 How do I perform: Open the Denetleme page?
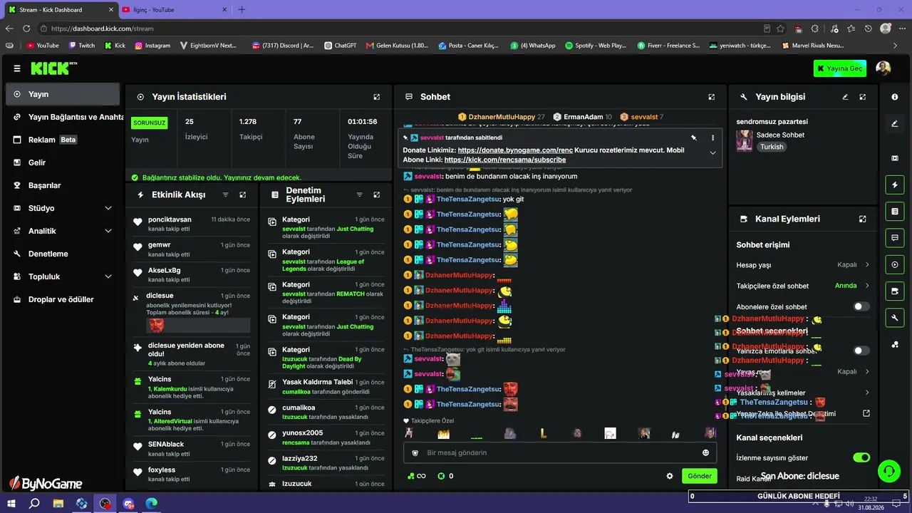pyautogui.click(x=63, y=254)
